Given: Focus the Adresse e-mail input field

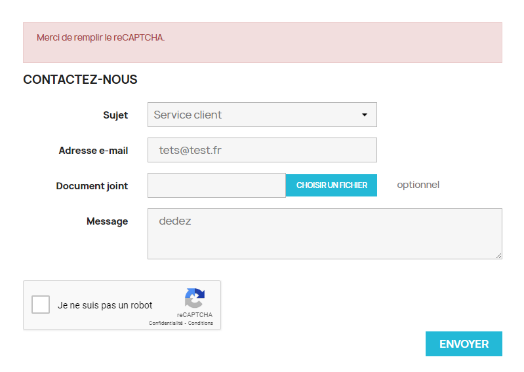Looking at the screenshot, I should [x=262, y=150].
